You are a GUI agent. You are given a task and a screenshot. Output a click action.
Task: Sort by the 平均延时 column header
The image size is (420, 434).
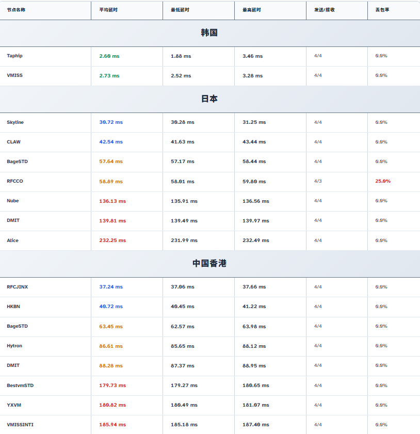tap(108, 10)
